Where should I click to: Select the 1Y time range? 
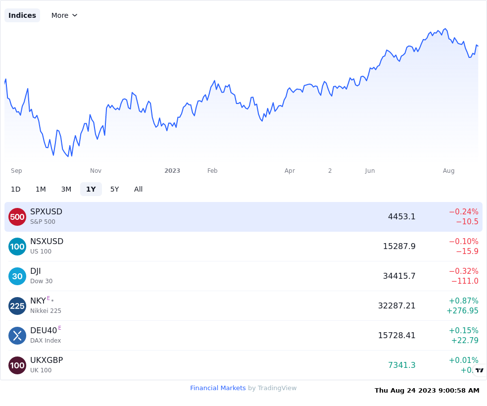[91, 189]
